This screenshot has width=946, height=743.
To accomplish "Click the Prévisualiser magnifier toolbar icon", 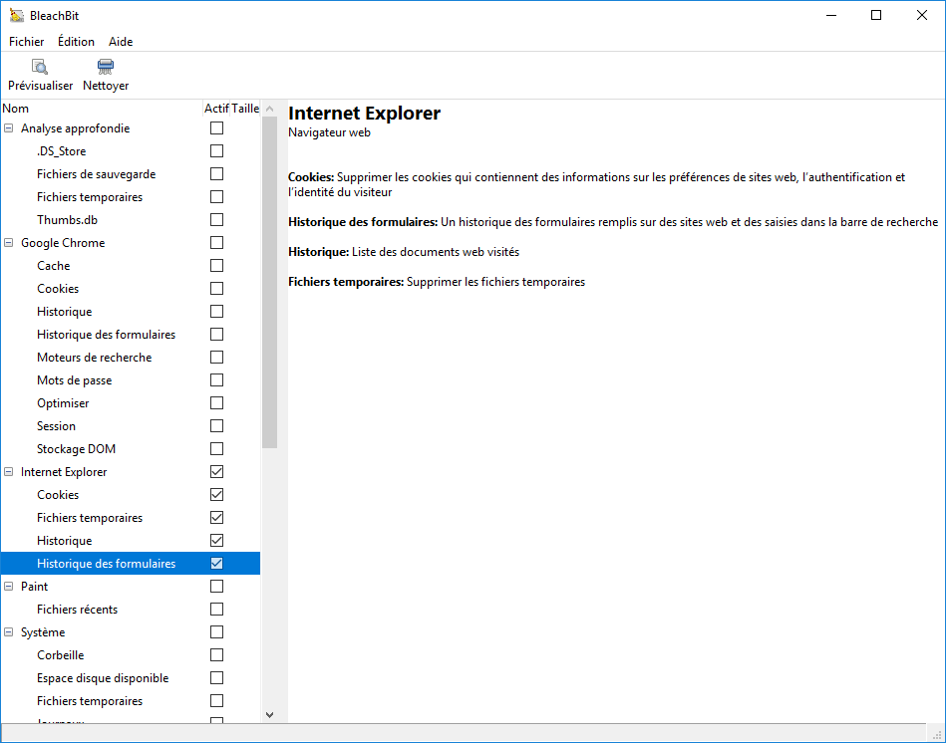I will (40, 67).
